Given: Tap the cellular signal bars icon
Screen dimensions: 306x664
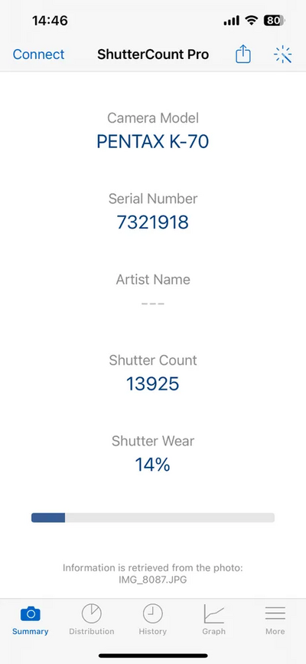Looking at the screenshot, I should tap(231, 21).
